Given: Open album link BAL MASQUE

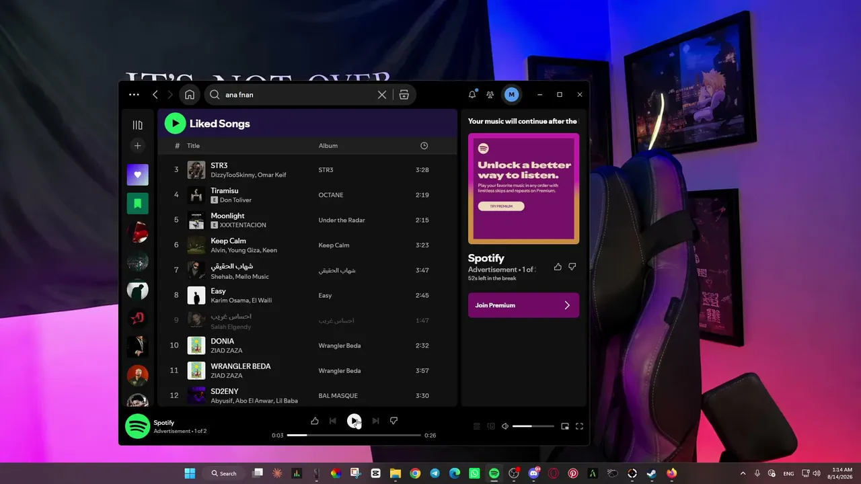Looking at the screenshot, I should 338,396.
